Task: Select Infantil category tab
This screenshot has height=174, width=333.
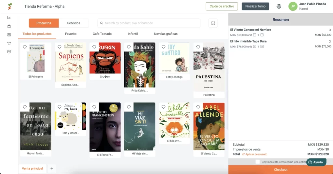Action: 133,34
